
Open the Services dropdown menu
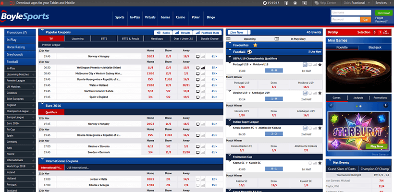[383, 3]
